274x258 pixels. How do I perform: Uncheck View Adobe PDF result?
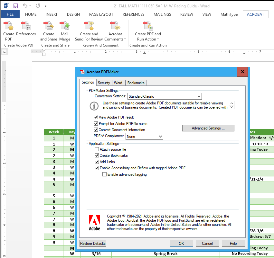[96, 117]
